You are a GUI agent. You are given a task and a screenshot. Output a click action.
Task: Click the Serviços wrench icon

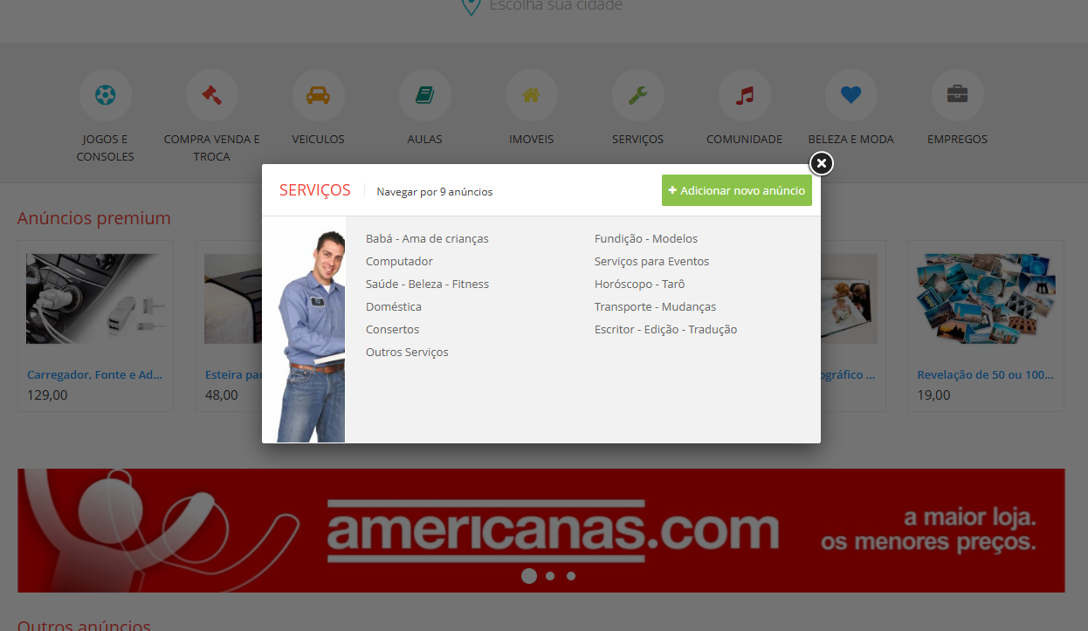click(x=638, y=94)
